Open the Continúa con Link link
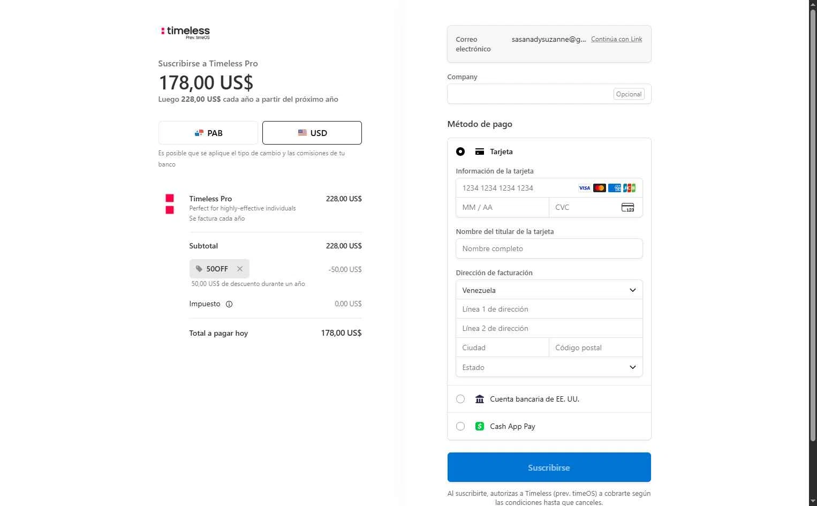The image size is (817, 506). [x=616, y=39]
